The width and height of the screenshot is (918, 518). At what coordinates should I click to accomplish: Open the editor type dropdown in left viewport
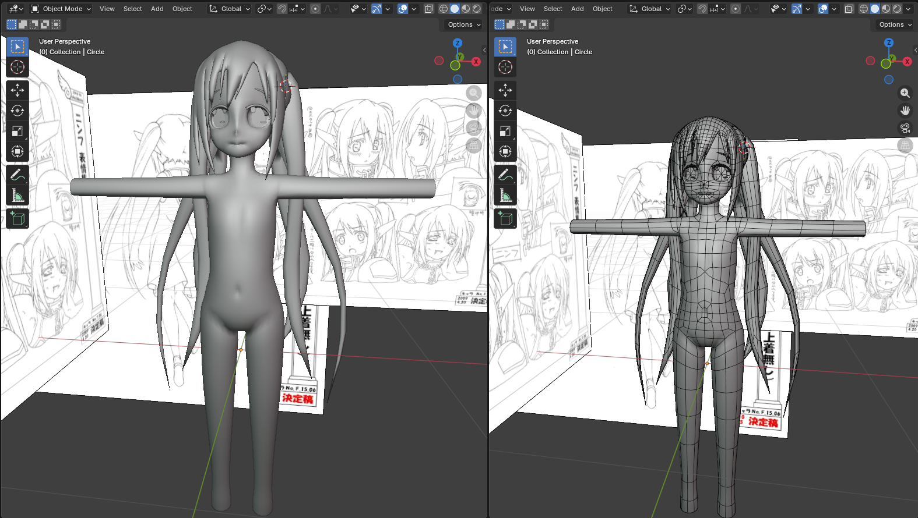[x=16, y=9]
